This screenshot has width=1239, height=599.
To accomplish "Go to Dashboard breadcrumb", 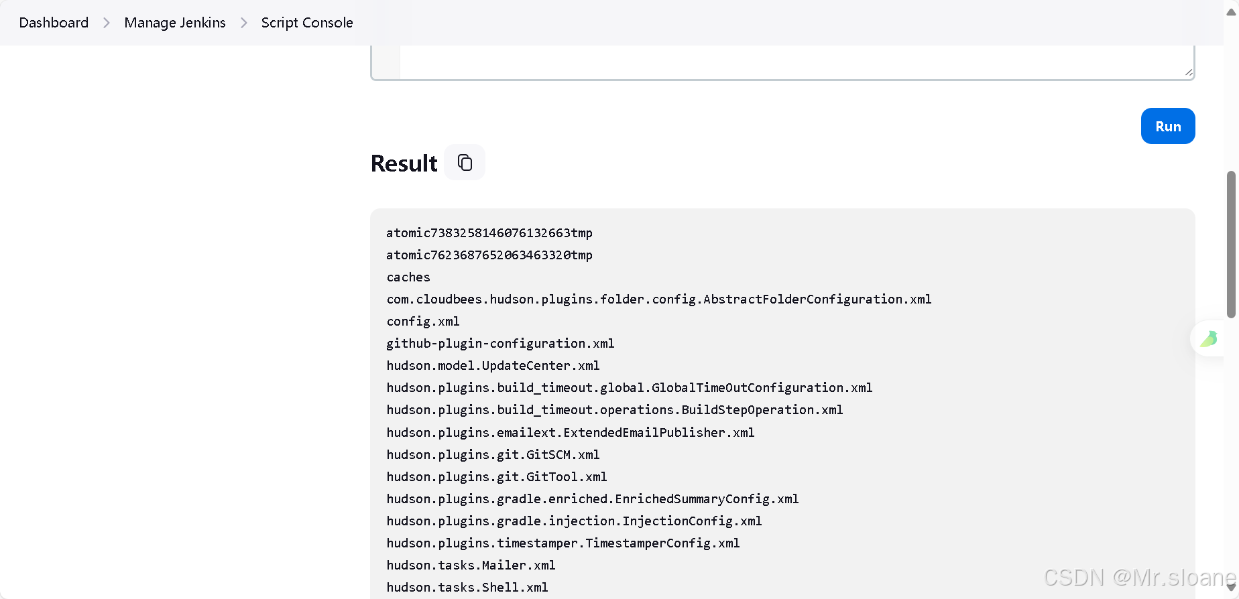I will [54, 23].
